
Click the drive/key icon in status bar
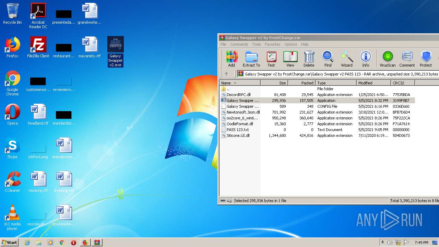pos(226,201)
